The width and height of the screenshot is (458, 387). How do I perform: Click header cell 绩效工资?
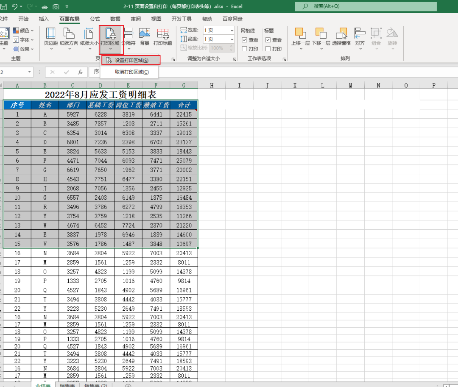pyautogui.click(x=156, y=105)
